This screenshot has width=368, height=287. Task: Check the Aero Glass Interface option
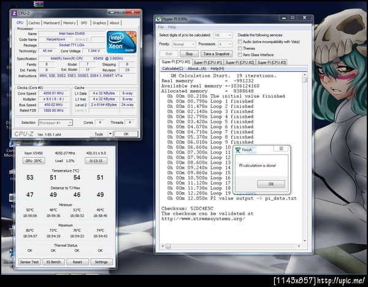(x=240, y=55)
